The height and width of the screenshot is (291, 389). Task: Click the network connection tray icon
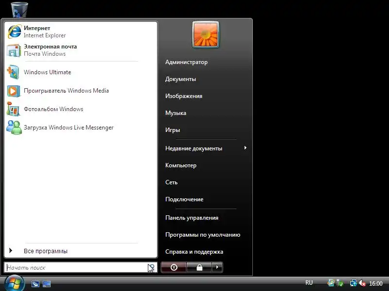click(354, 283)
